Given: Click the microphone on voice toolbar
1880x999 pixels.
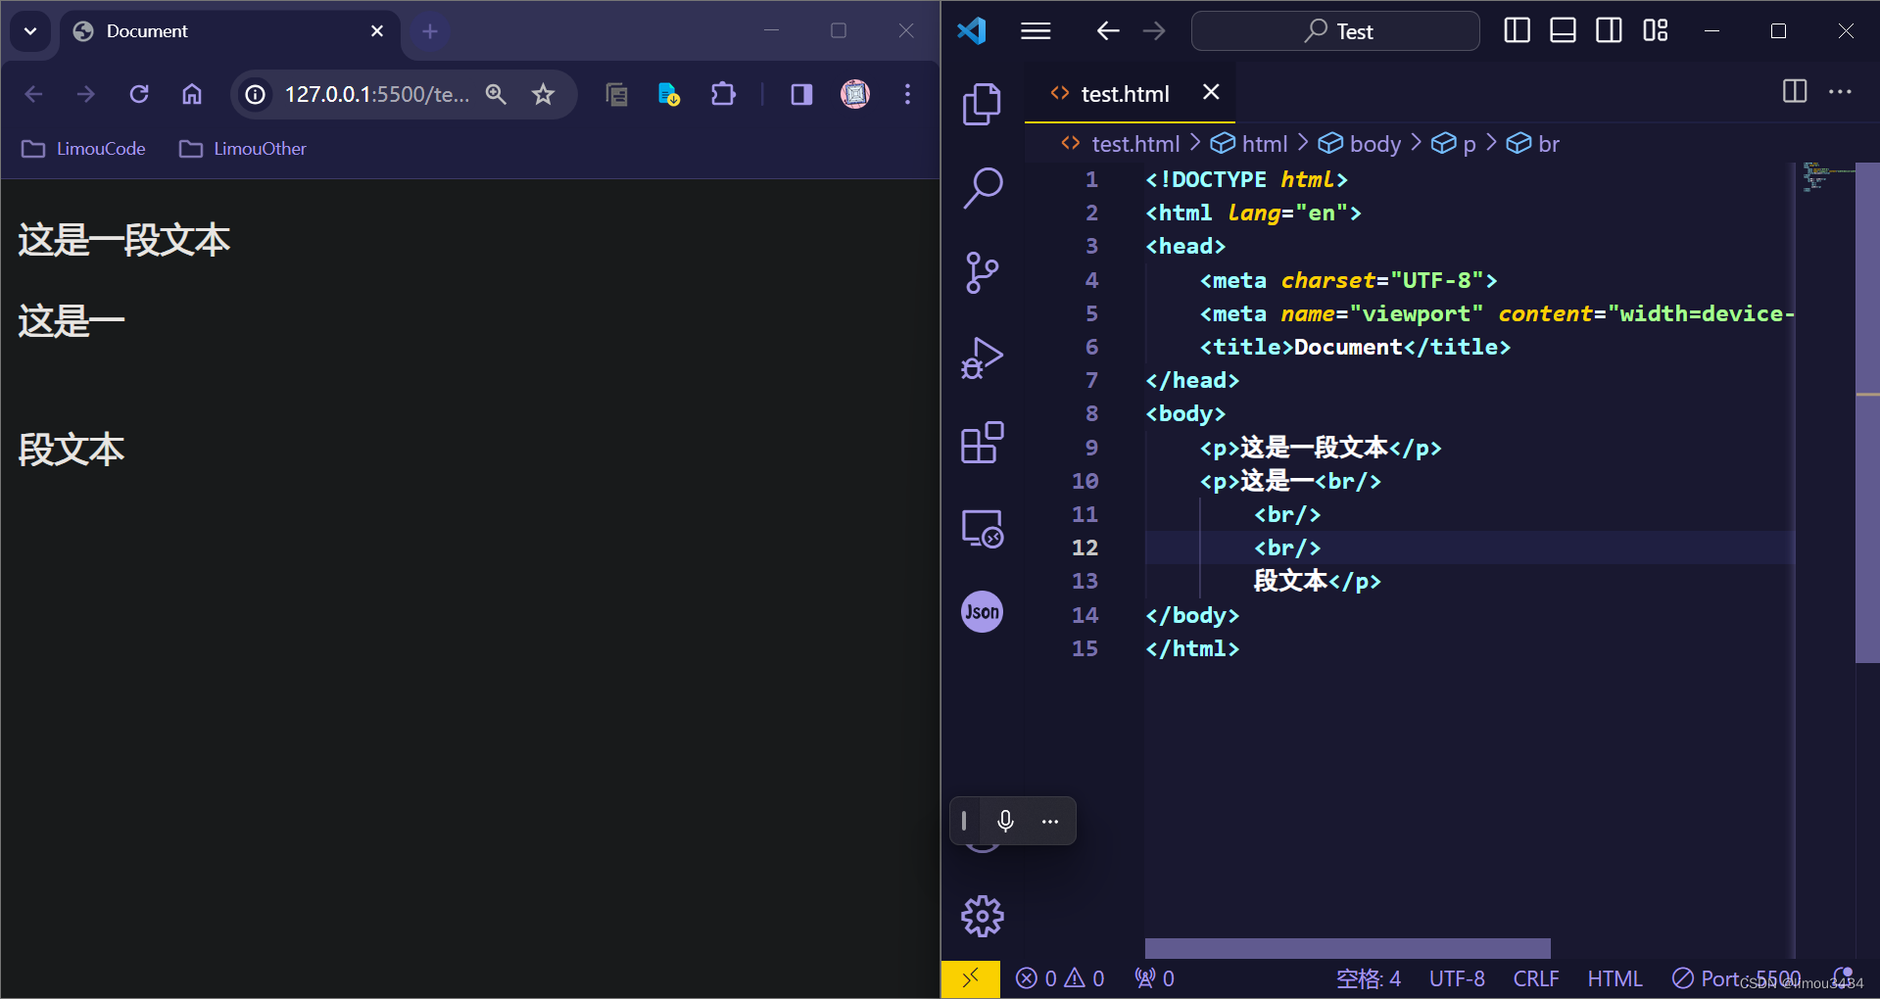Looking at the screenshot, I should (1005, 821).
